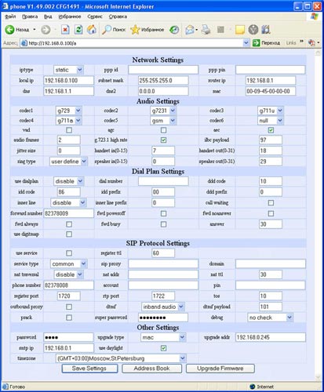Open the Сервис menu
This screenshot has width=324, height=392.
pyautogui.click(x=95, y=16)
